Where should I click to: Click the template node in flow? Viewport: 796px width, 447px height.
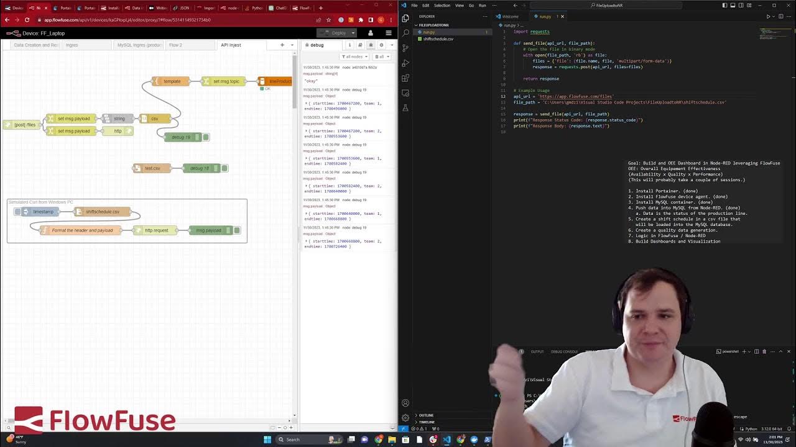click(x=170, y=81)
